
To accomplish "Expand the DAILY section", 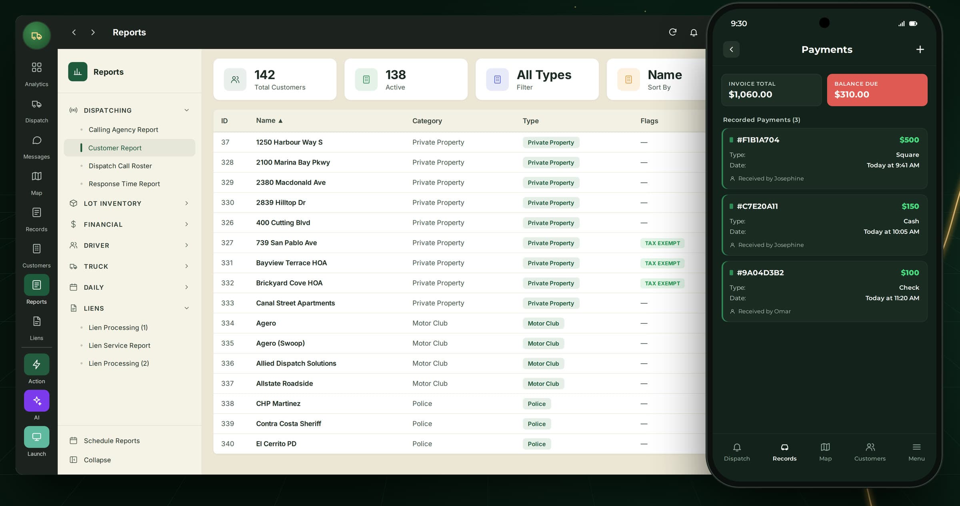I will [x=130, y=287].
